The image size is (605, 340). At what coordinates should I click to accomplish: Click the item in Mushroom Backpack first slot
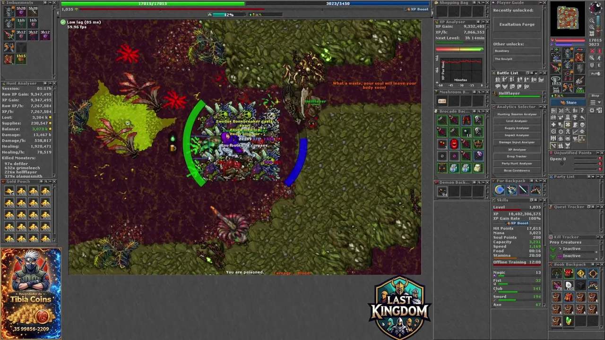point(442,101)
